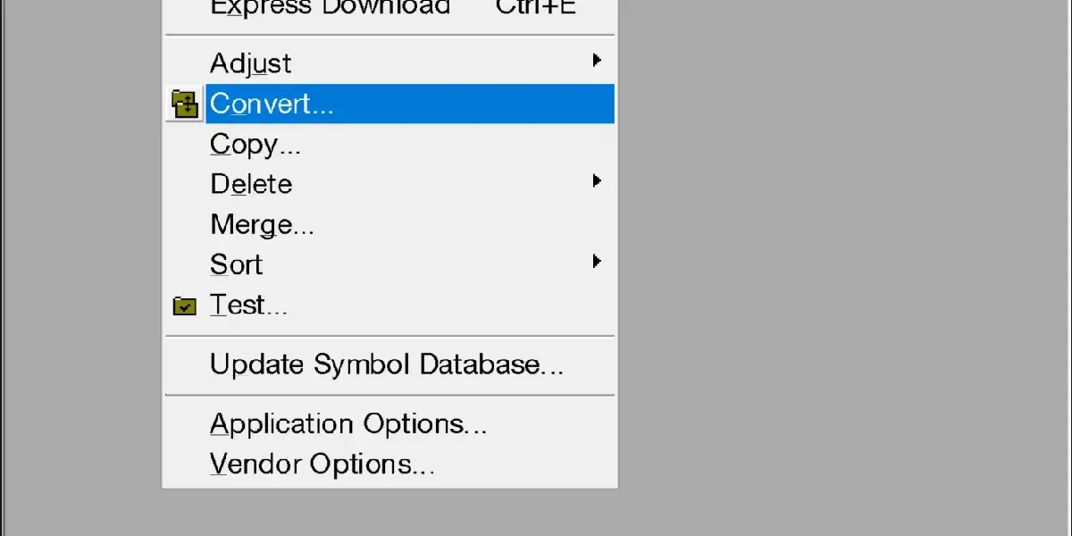Click the Test checkmark folder icon
1072x536 pixels.
coord(185,306)
